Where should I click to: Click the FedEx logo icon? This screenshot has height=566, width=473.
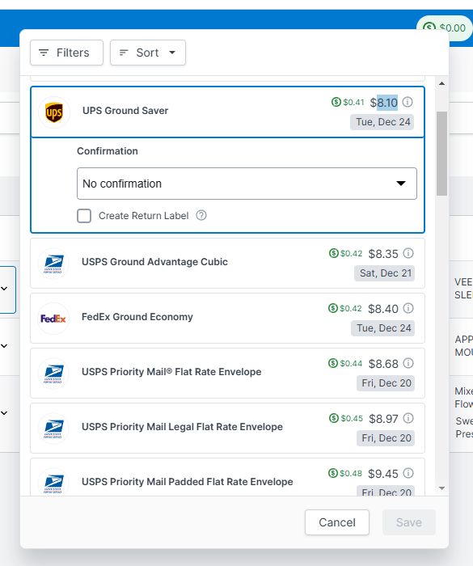53,319
